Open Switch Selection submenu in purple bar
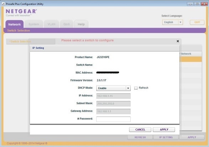The width and height of the screenshot is (209, 147). coord(19,30)
